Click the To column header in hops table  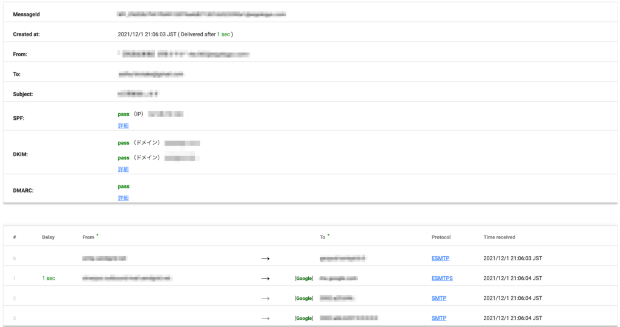322,237
